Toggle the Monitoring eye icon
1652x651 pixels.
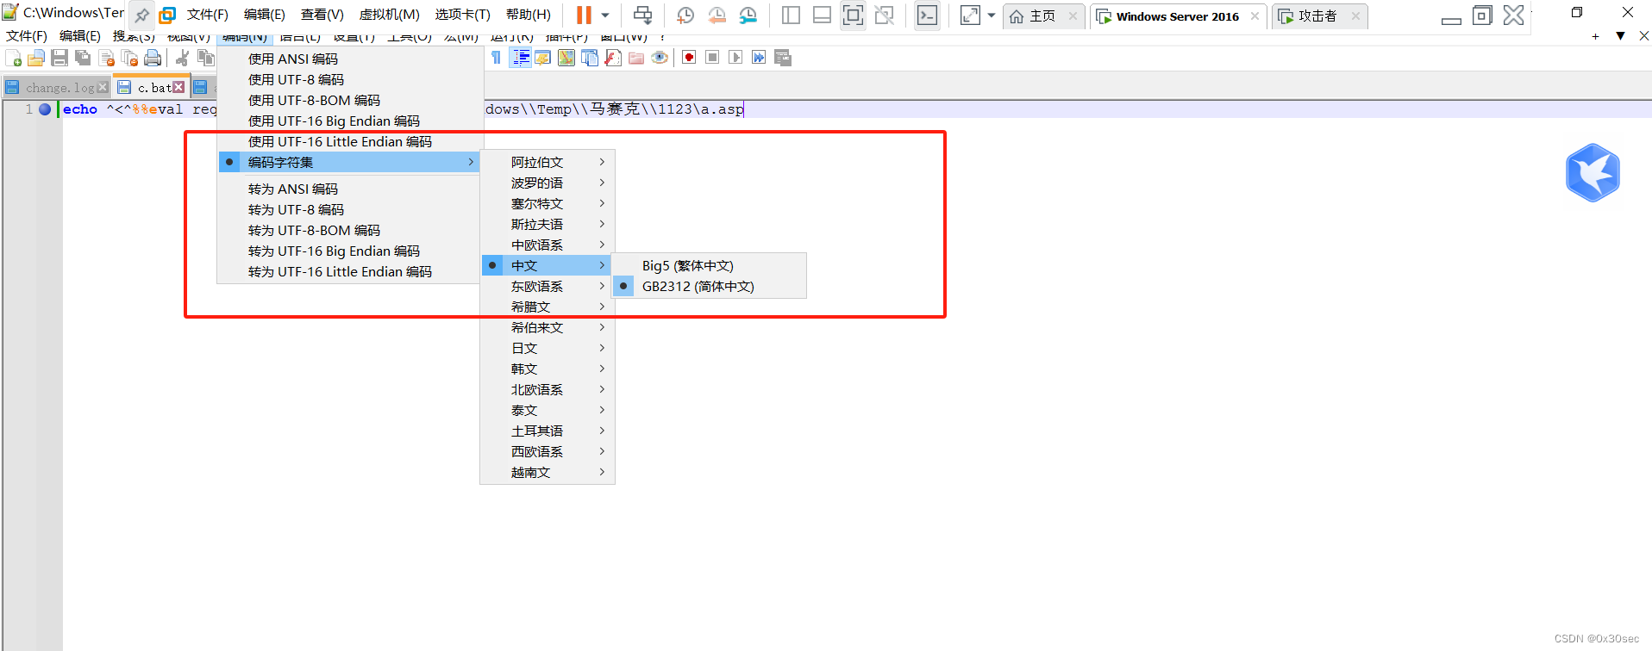660,58
